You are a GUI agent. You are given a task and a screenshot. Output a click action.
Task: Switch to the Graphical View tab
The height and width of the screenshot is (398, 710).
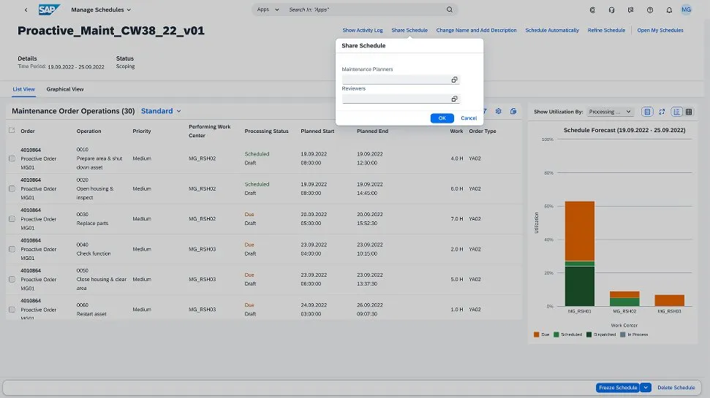click(x=65, y=89)
